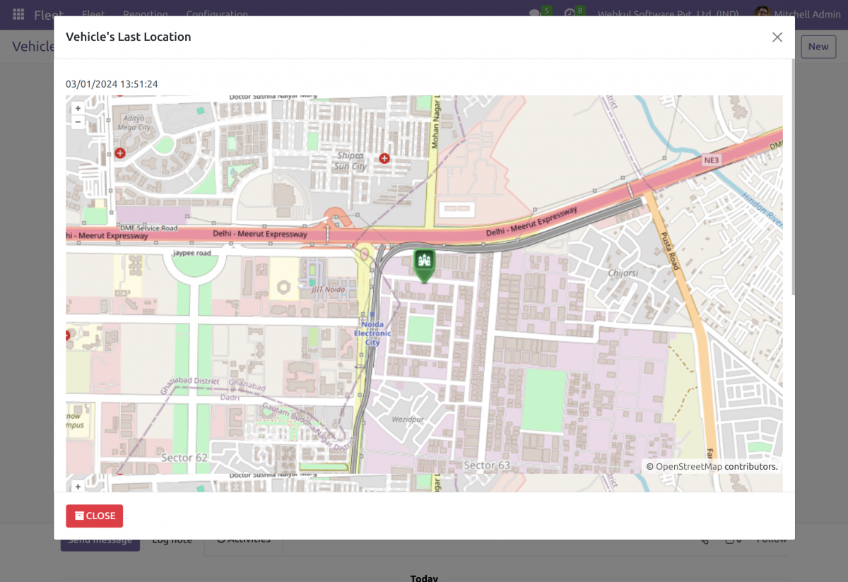This screenshot has height=582, width=848.
Task: Click the red CLOSE button
Action: pos(95,516)
